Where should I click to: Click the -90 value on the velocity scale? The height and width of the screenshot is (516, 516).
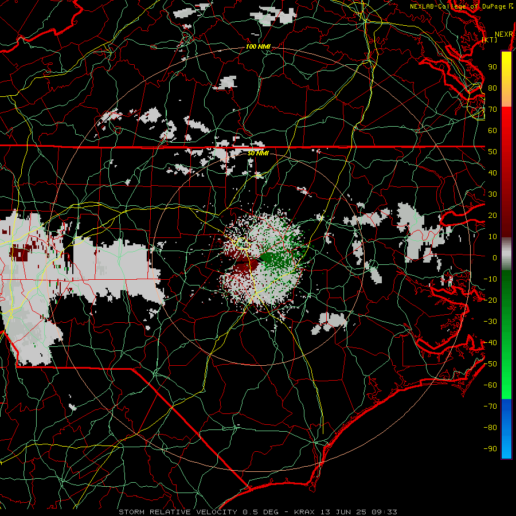[490, 449]
